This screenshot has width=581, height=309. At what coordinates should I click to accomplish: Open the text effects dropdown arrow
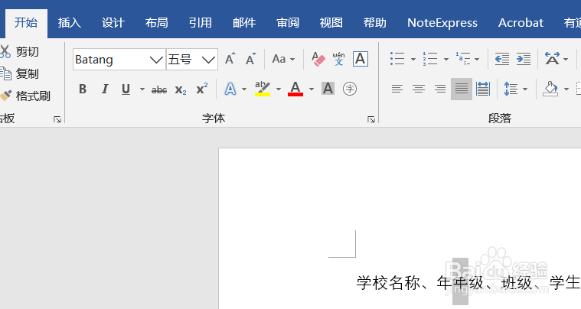coord(244,89)
